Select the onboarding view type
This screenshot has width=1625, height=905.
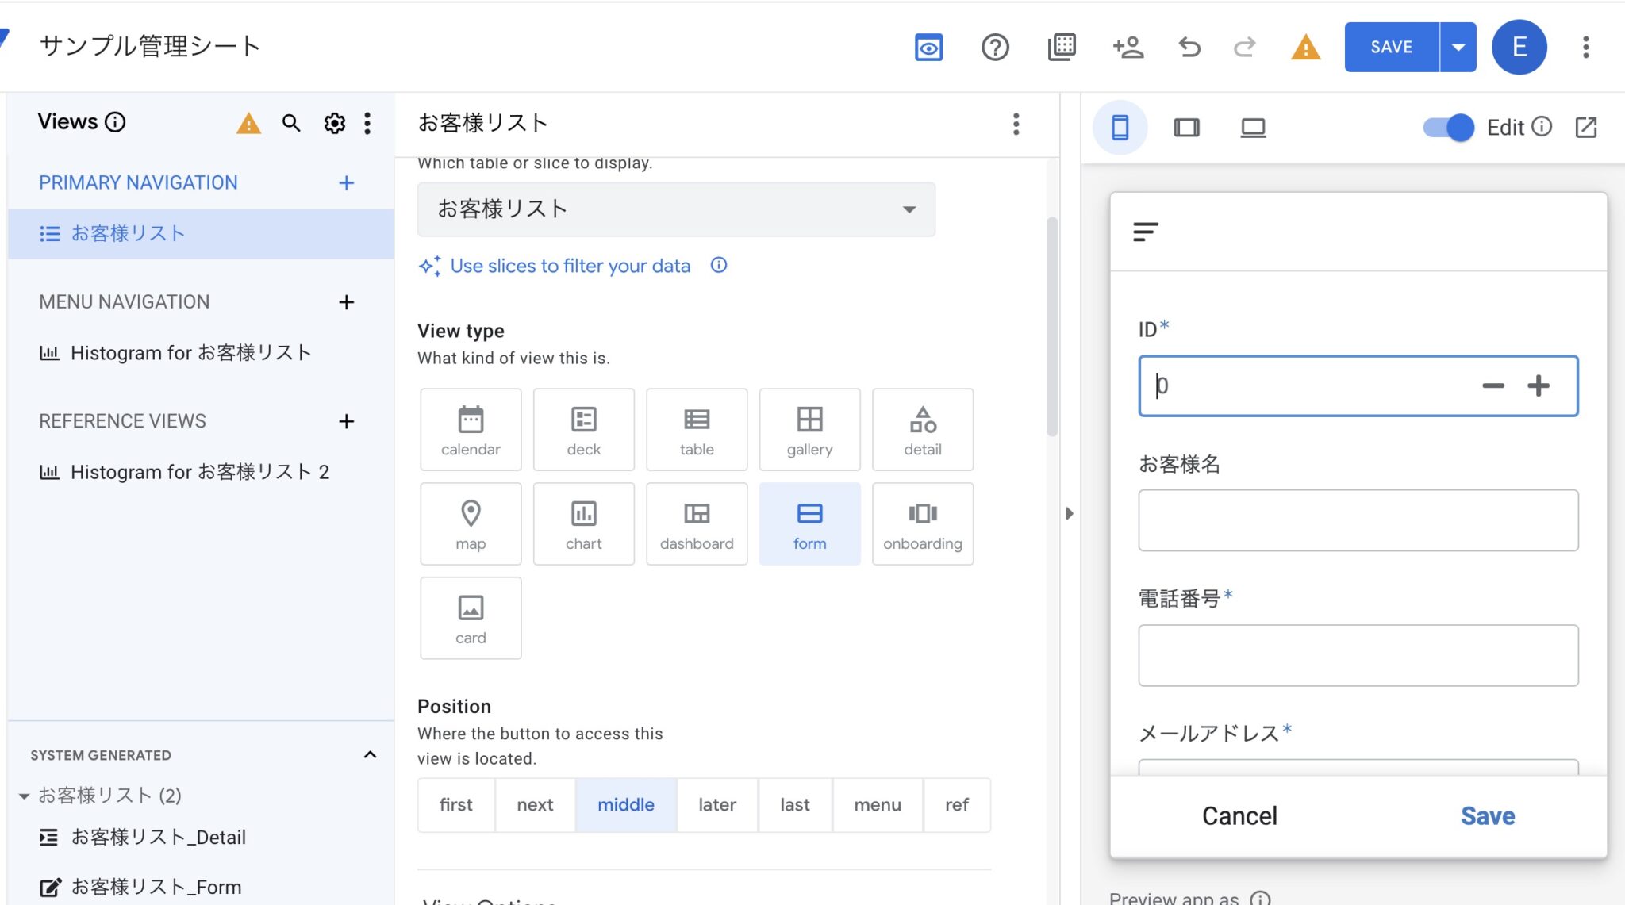(922, 523)
